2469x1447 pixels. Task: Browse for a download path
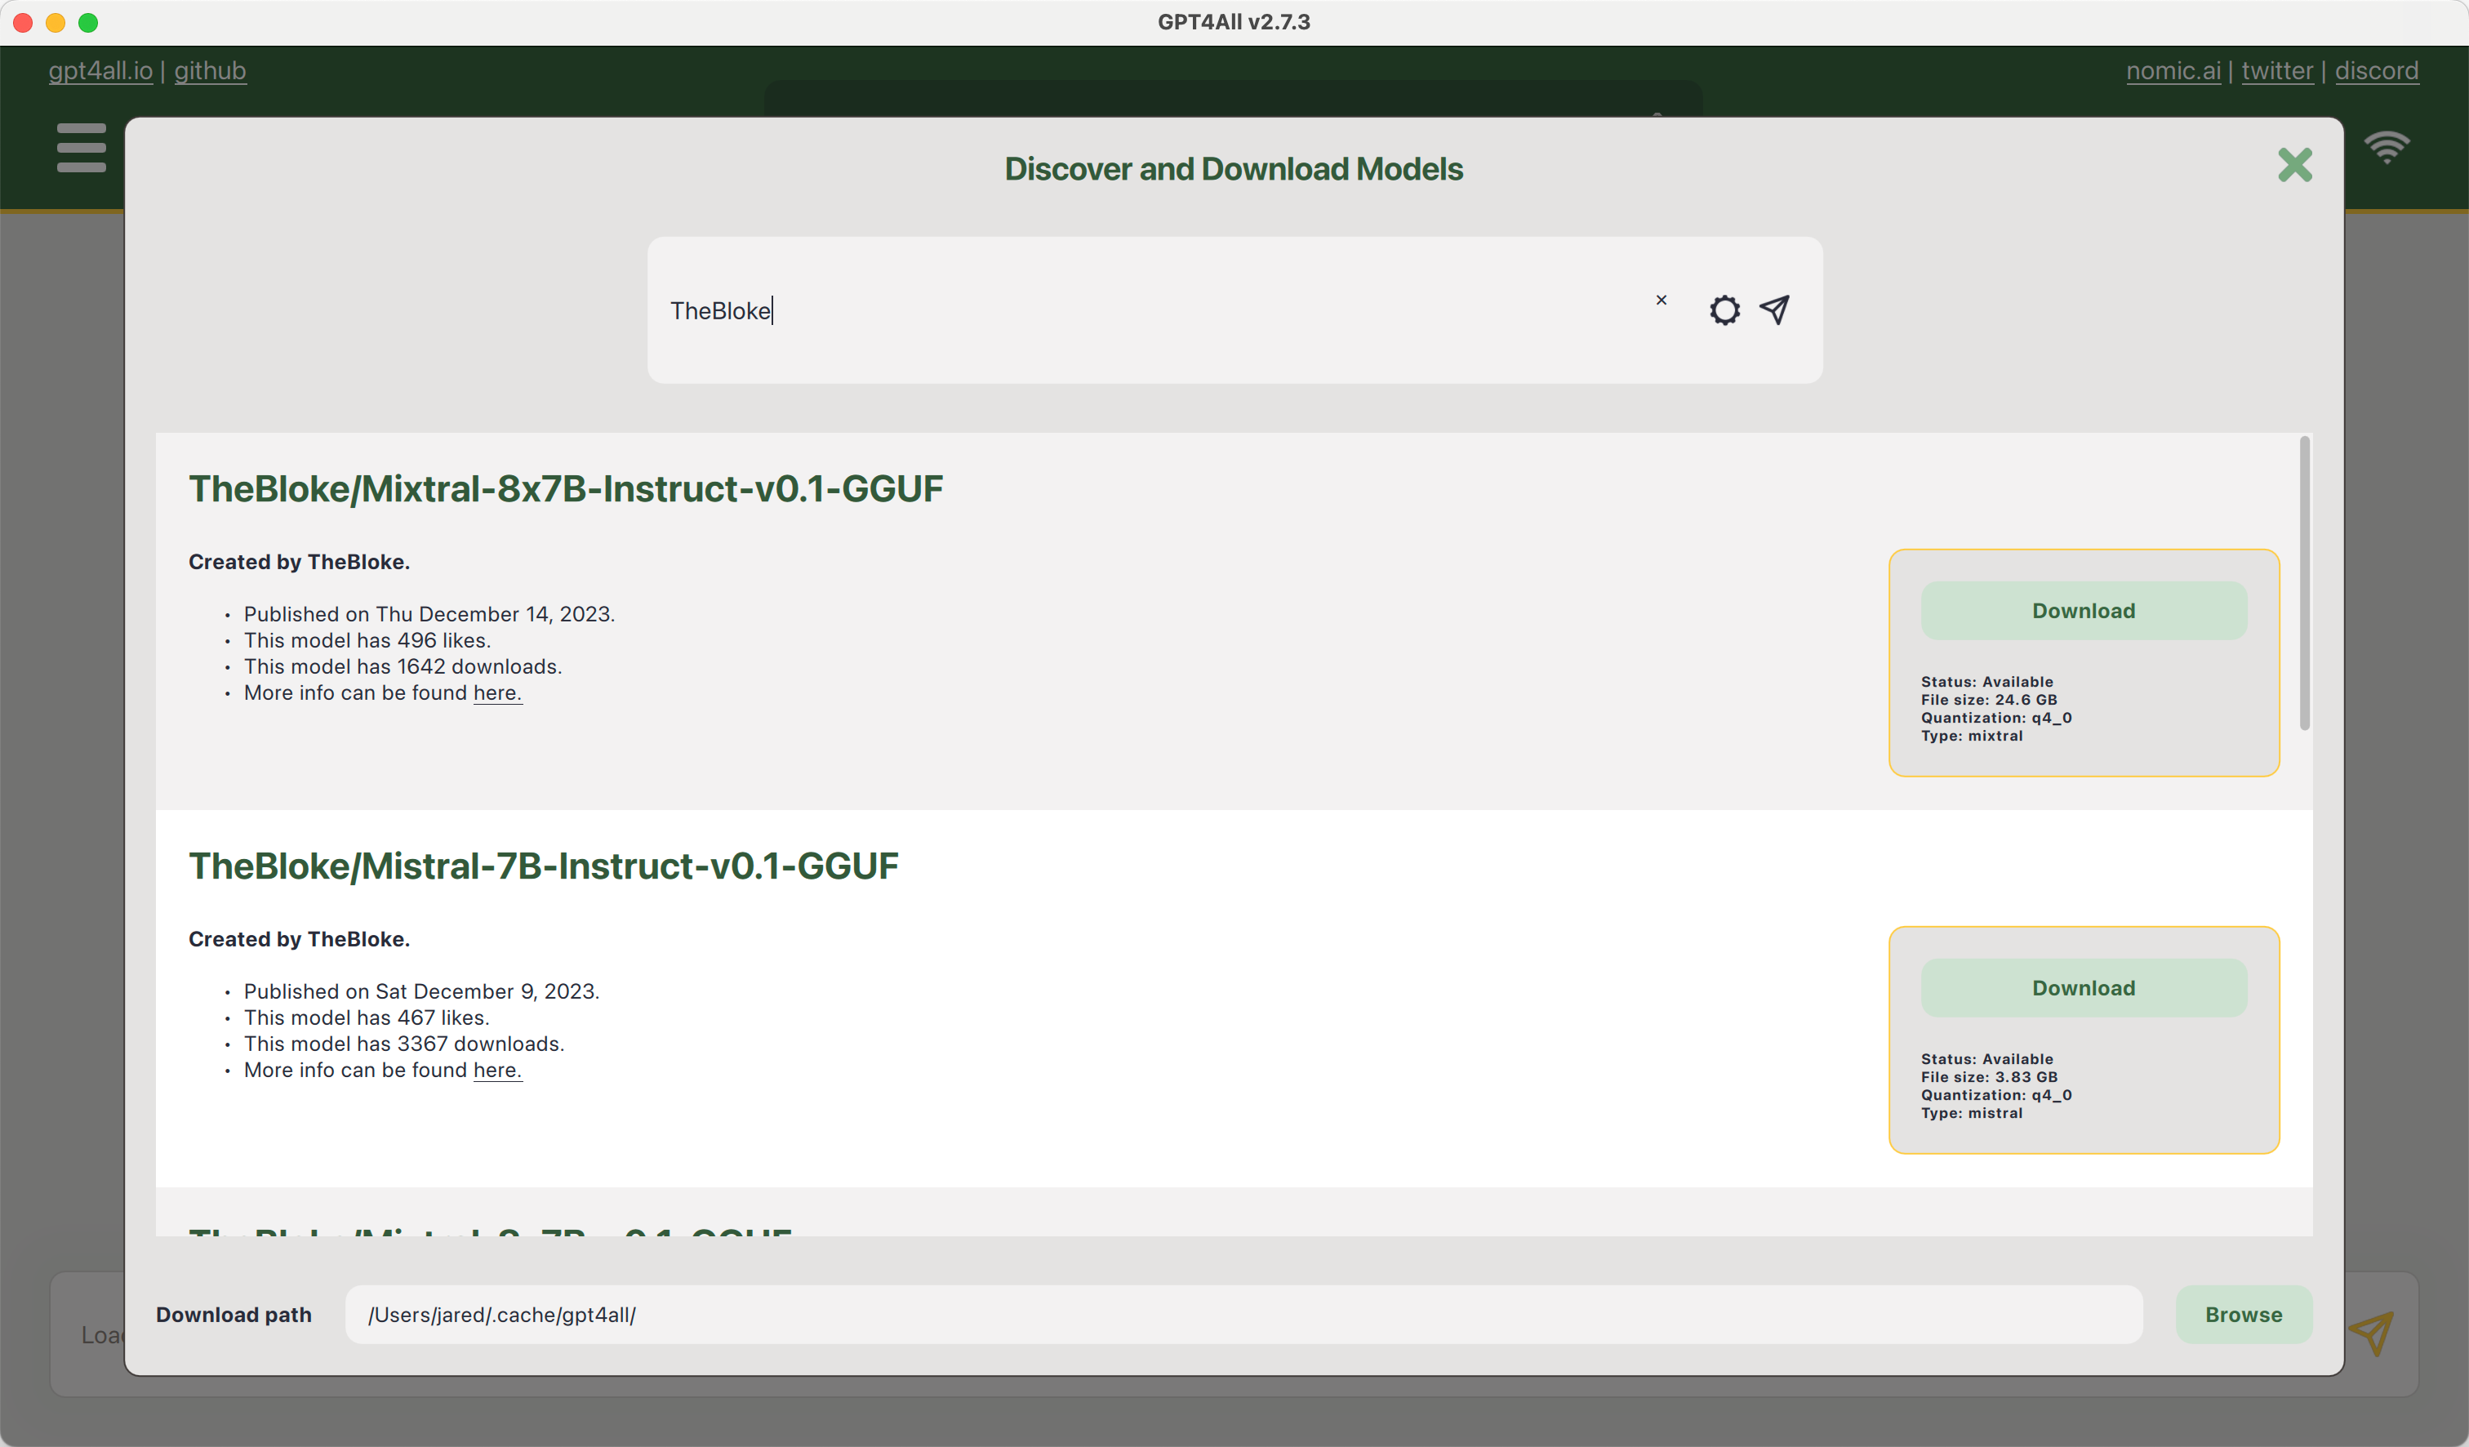pos(2243,1315)
